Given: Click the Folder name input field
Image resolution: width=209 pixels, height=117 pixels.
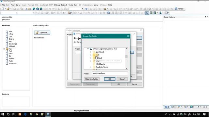Looking at the screenshot, I should click(110, 73).
